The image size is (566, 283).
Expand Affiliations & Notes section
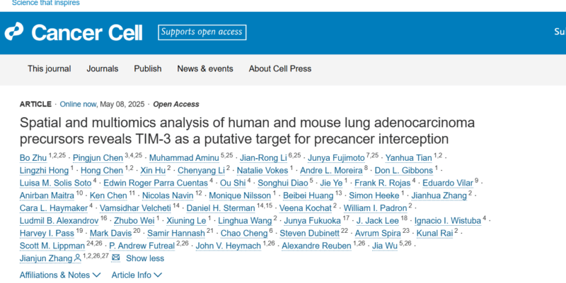point(60,275)
